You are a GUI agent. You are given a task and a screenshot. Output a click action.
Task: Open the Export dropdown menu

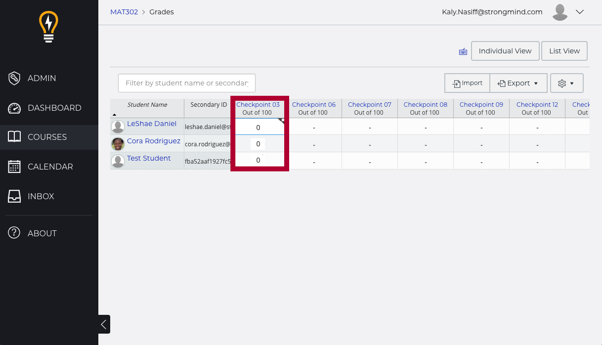pyautogui.click(x=518, y=83)
